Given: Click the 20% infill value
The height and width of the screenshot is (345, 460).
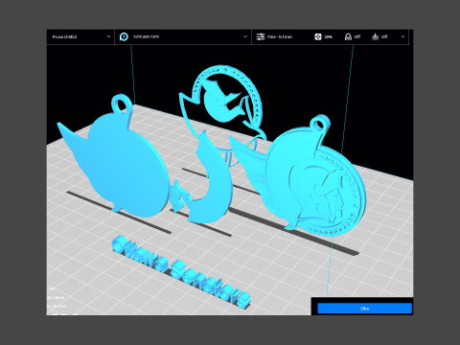Looking at the screenshot, I should (328, 37).
